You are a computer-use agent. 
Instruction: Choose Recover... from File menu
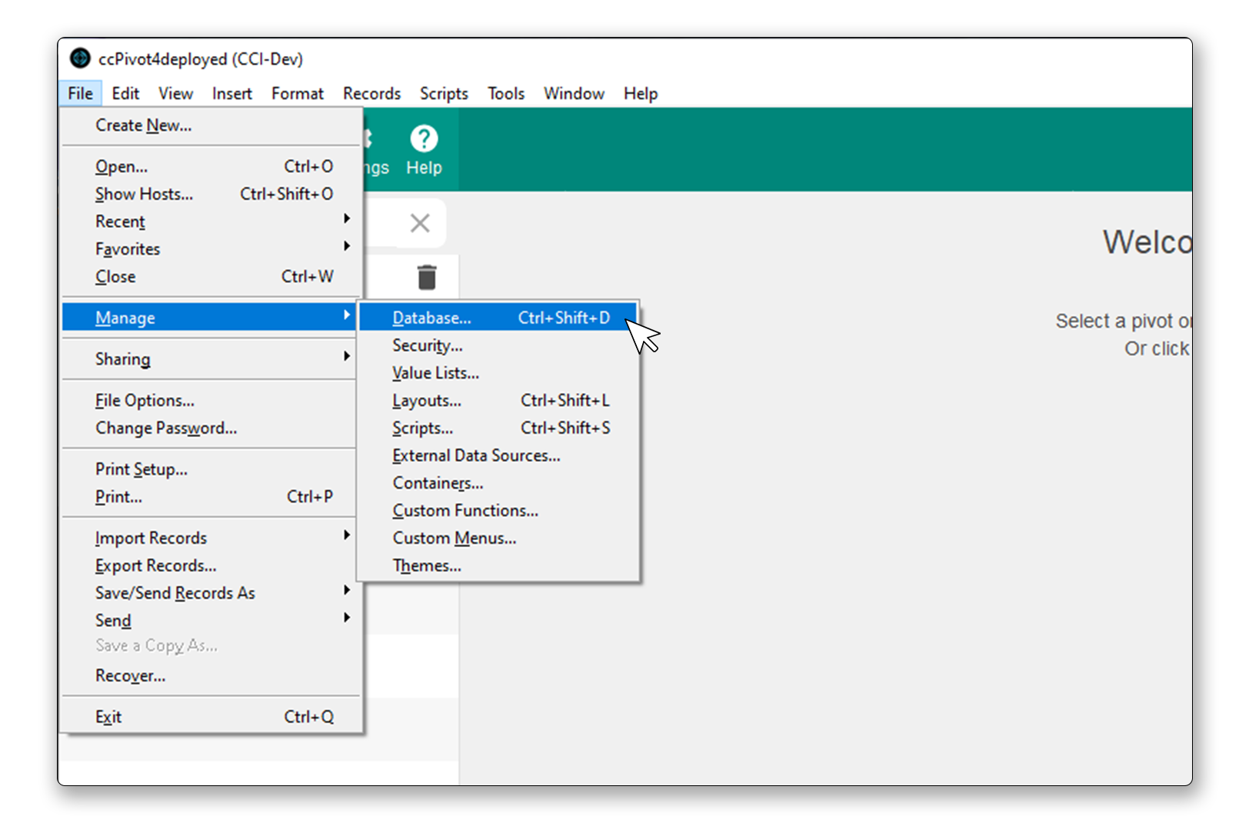click(x=211, y=676)
